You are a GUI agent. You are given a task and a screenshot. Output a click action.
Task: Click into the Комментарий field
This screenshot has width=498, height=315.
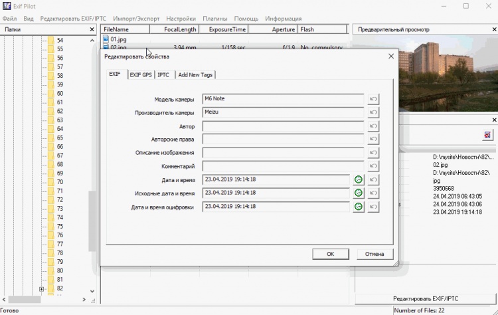(283, 166)
